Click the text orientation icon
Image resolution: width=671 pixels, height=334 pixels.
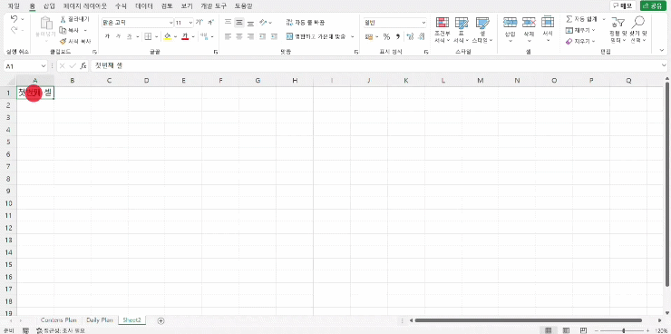coord(263,22)
